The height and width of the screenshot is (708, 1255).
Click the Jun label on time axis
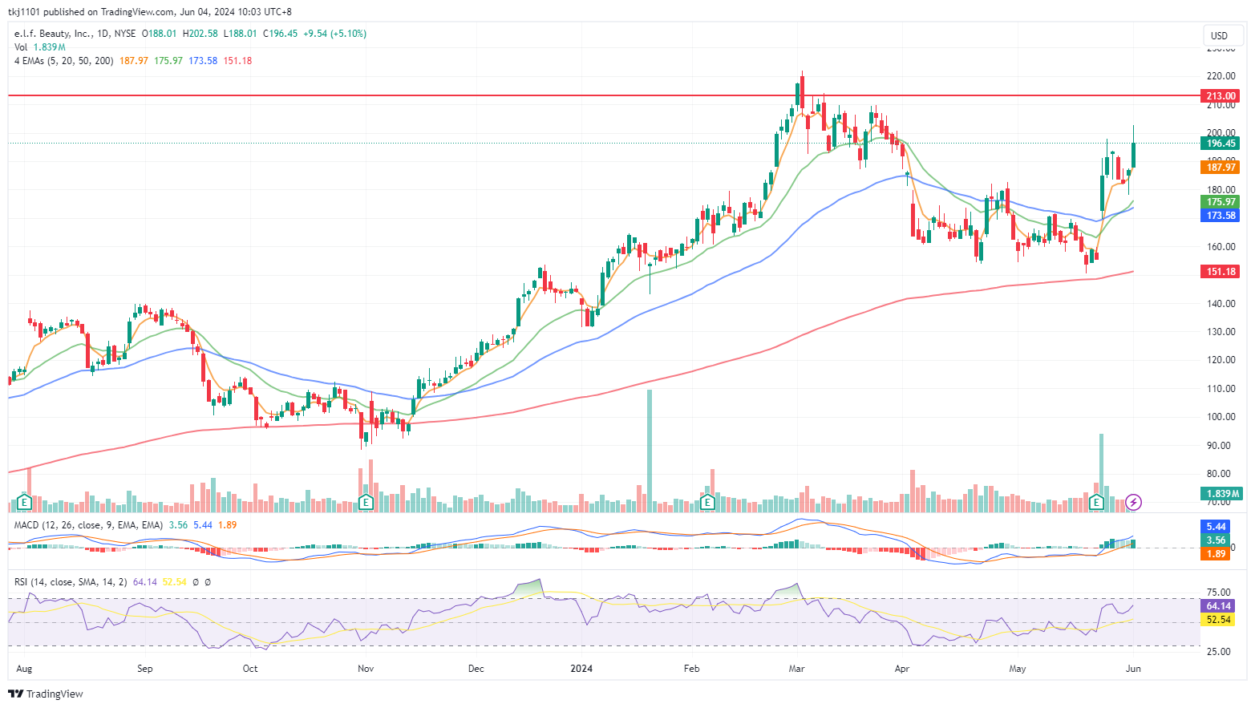[x=1133, y=669]
